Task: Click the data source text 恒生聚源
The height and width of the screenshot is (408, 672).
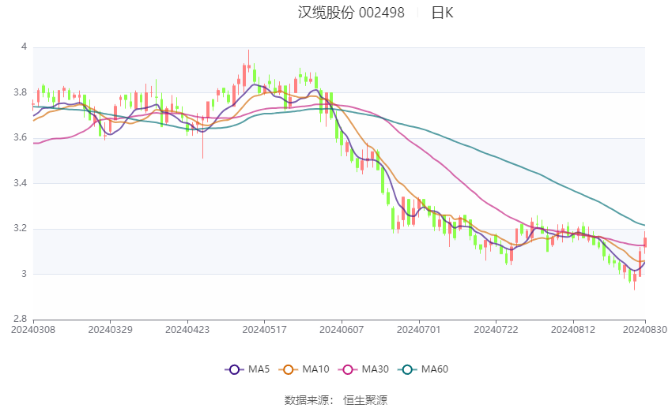Action: coord(365,400)
